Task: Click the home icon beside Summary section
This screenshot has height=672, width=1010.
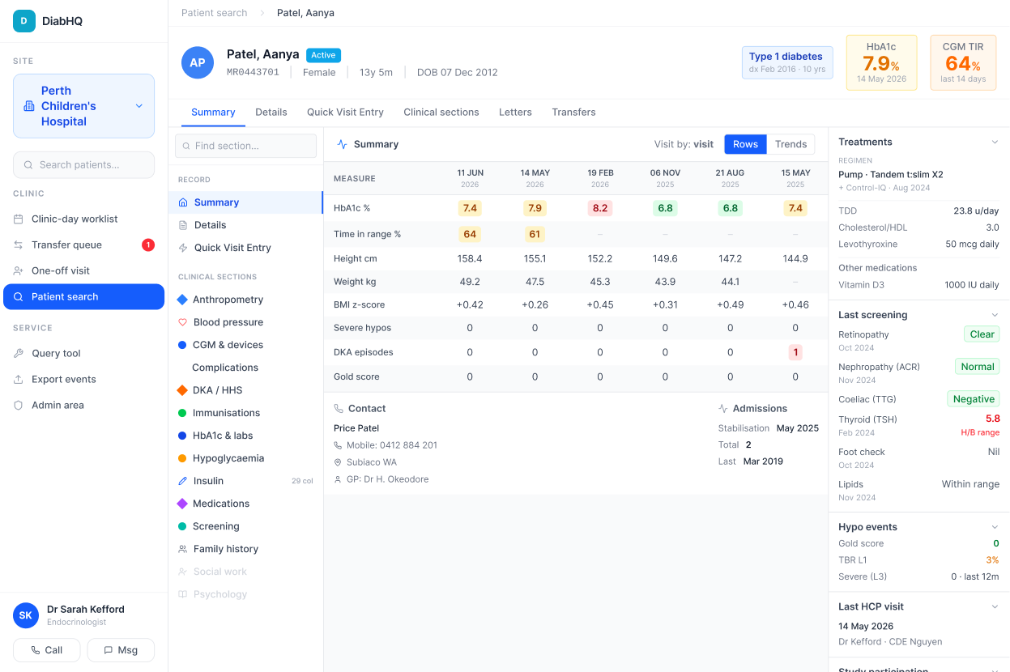Action: click(x=183, y=202)
